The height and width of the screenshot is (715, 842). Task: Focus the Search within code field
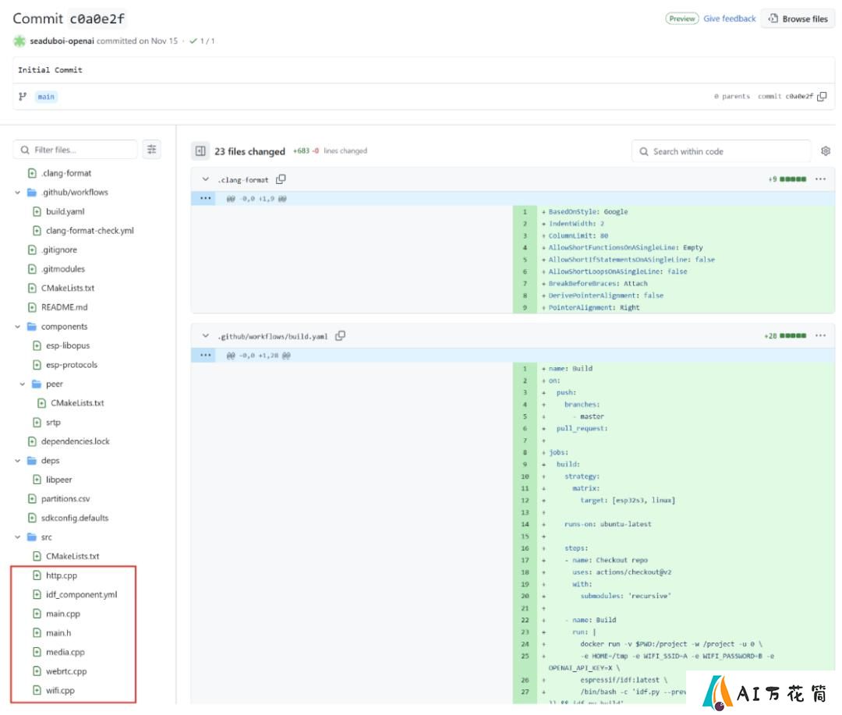click(721, 151)
